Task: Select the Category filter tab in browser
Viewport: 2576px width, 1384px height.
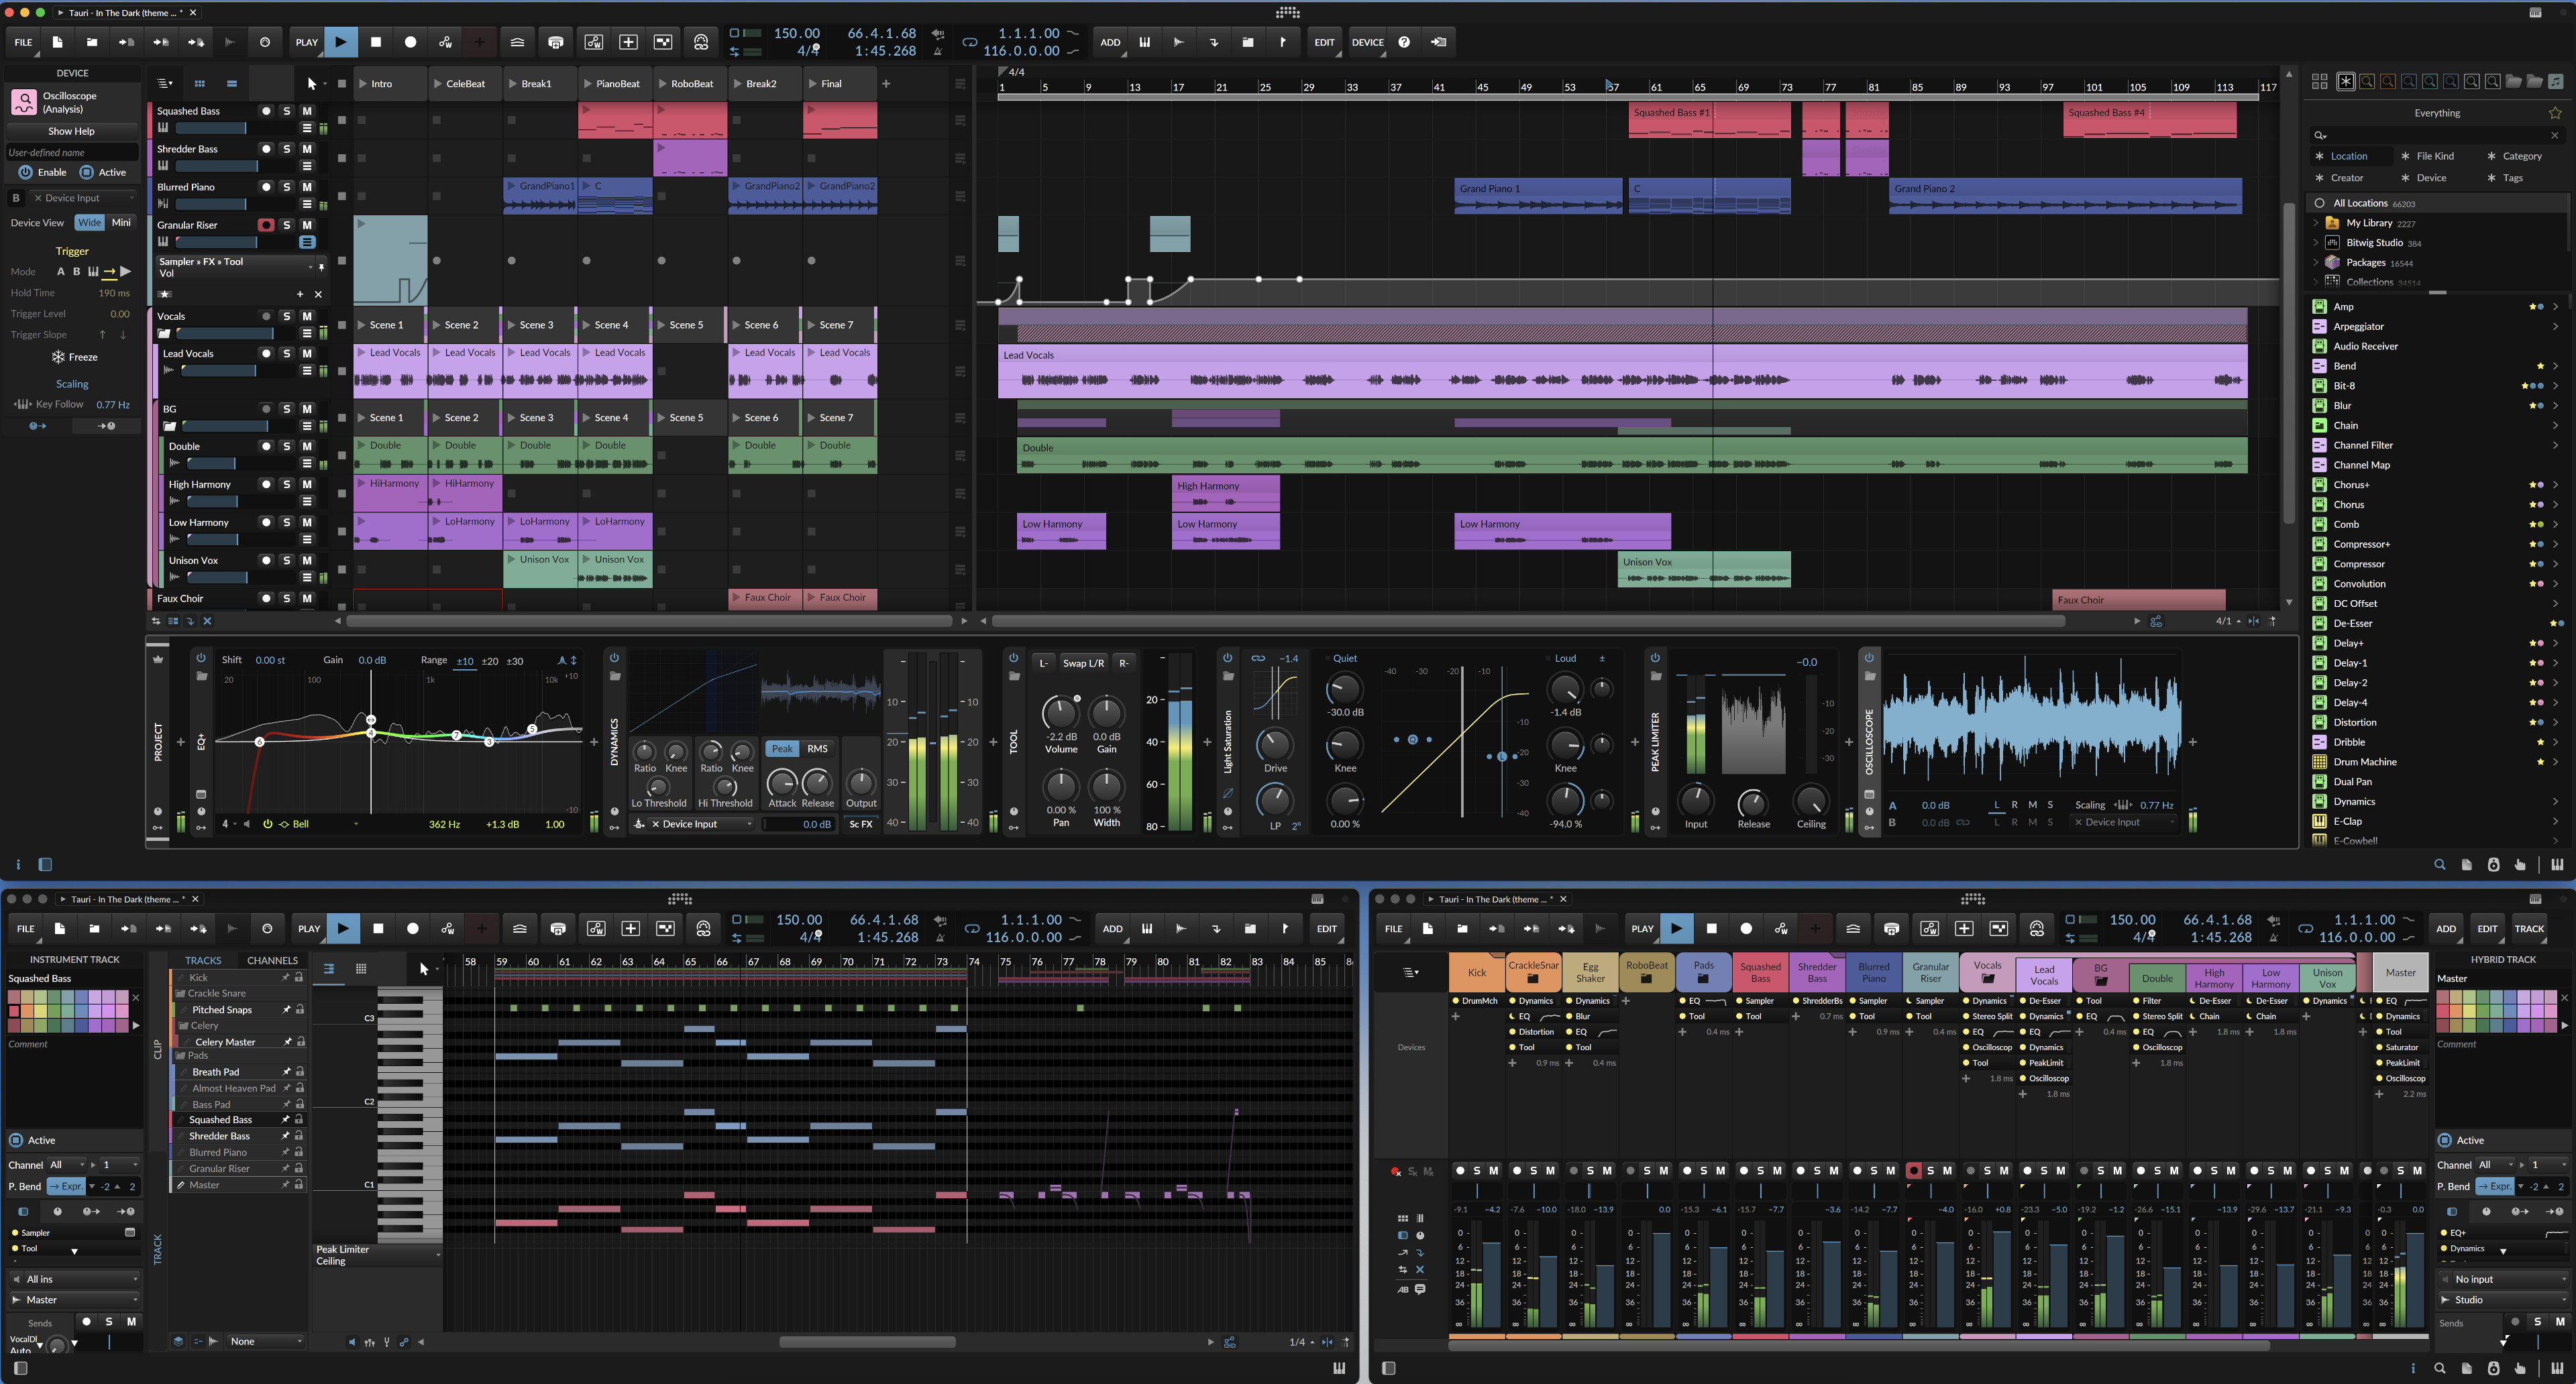Action: pos(2521,156)
